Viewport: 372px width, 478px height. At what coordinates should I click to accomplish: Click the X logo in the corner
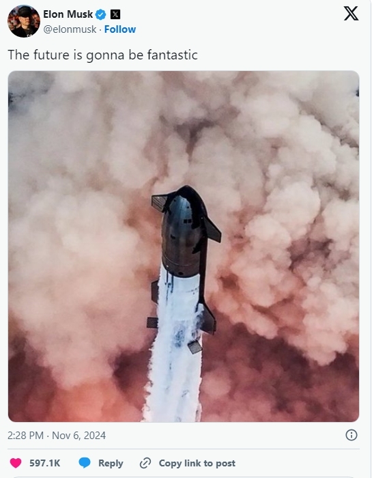351,14
